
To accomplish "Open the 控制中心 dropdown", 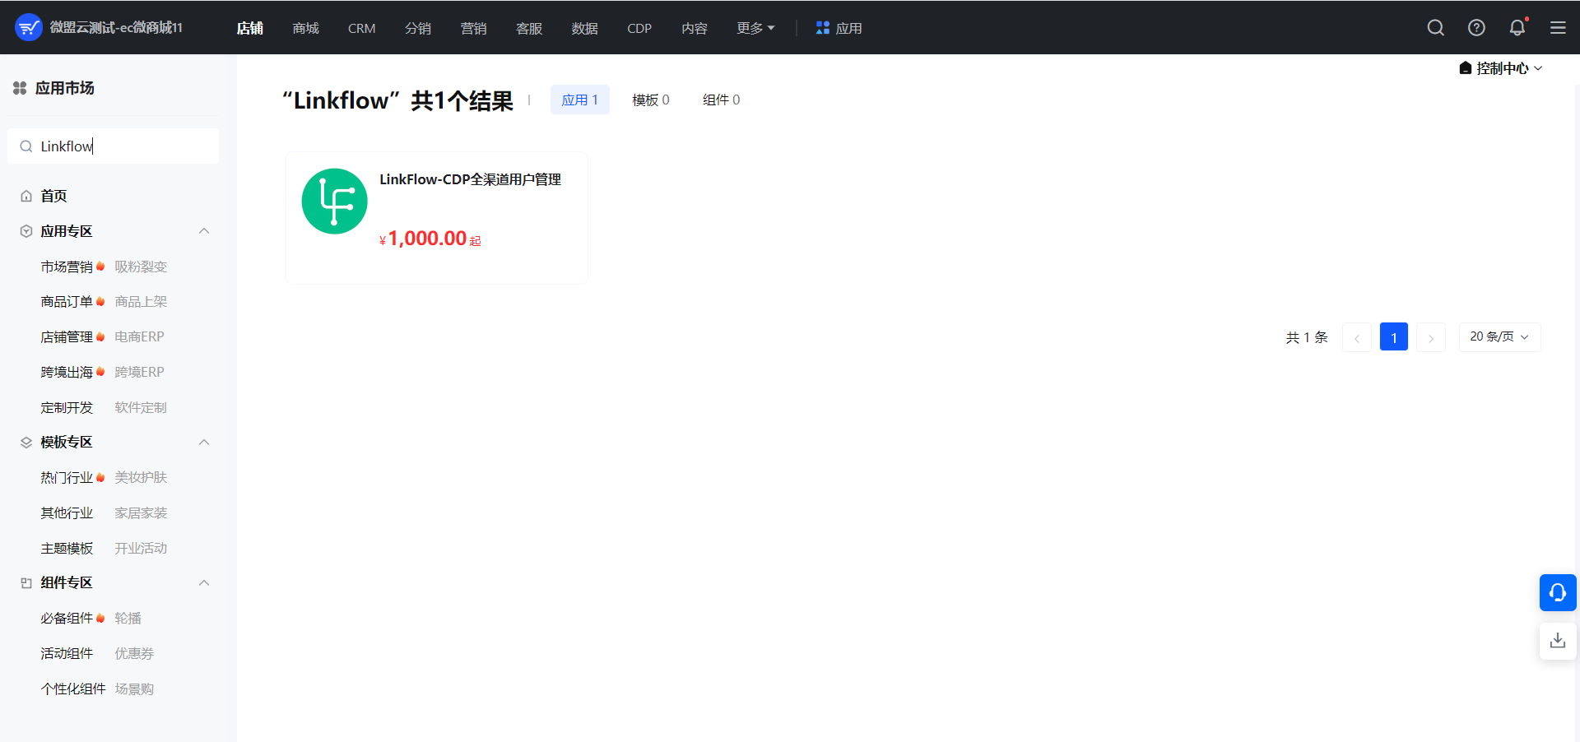I will click(1501, 68).
